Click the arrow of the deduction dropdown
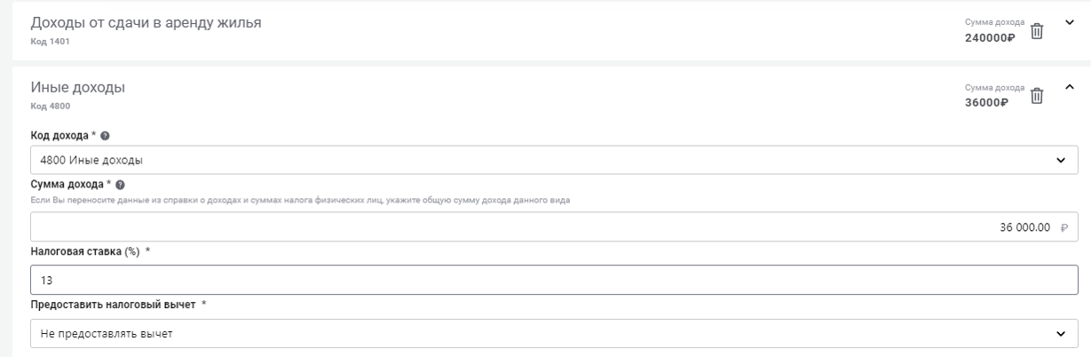The width and height of the screenshot is (1091, 357). (1060, 334)
